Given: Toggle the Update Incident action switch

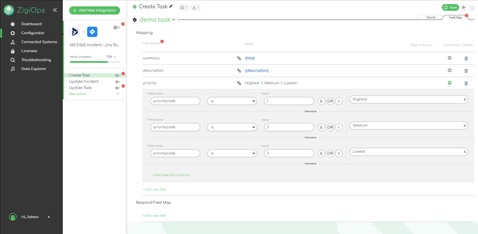Looking at the screenshot, I should point(118,82).
